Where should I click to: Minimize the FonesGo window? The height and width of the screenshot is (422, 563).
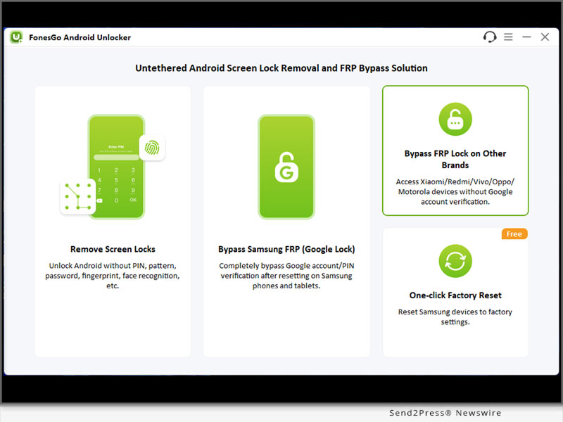pyautogui.click(x=526, y=37)
